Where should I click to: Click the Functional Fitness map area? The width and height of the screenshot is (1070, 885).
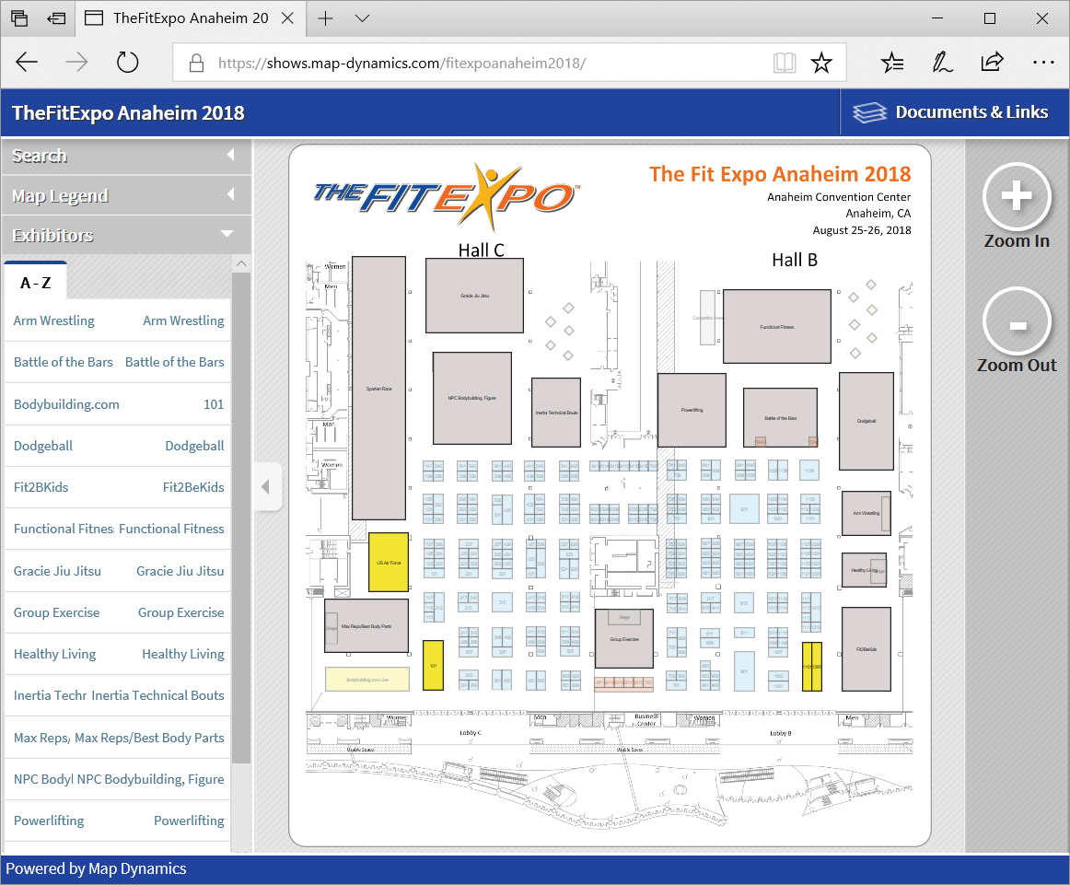tap(776, 327)
